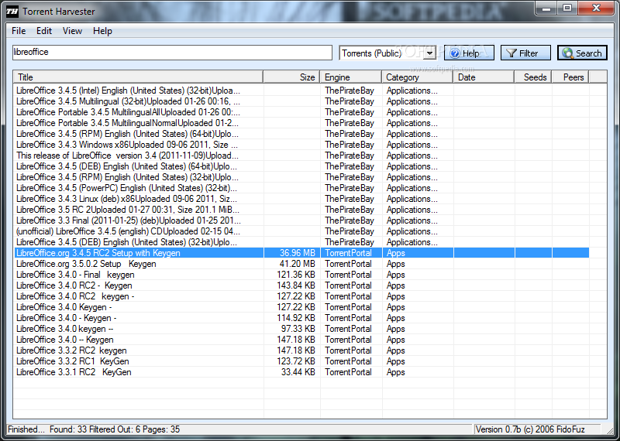The height and width of the screenshot is (441, 620).
Task: Sort by the Date column header
Action: [x=484, y=77]
